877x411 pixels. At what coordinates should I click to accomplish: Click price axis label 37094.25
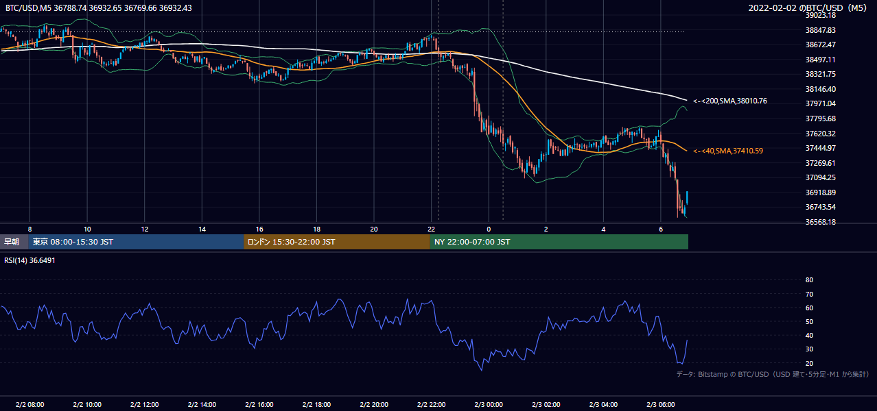coord(821,177)
